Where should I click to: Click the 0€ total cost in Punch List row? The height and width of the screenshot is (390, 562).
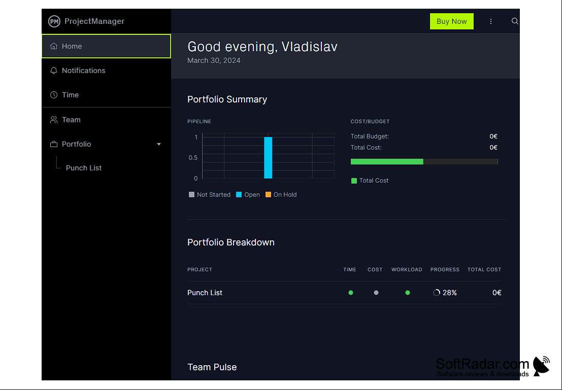pyautogui.click(x=497, y=293)
